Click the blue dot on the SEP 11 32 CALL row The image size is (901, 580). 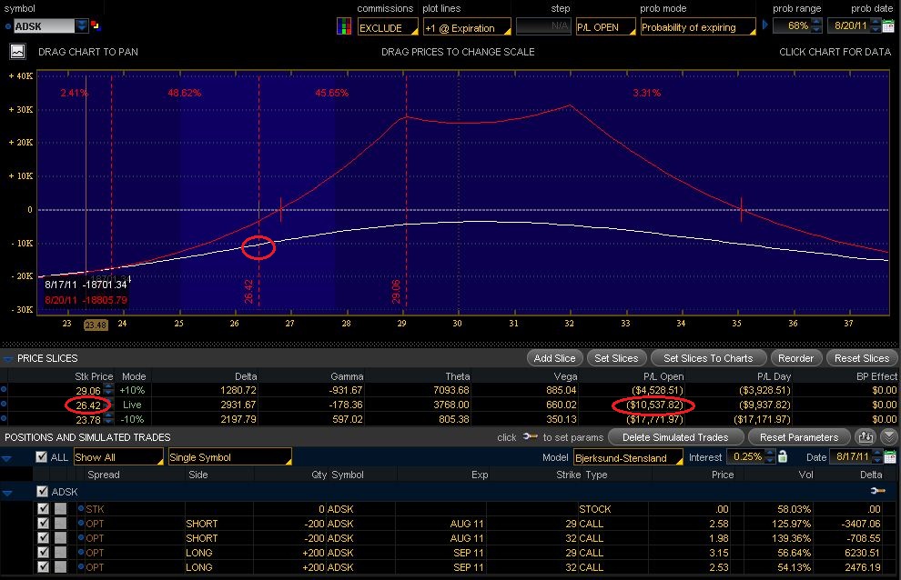(x=81, y=566)
